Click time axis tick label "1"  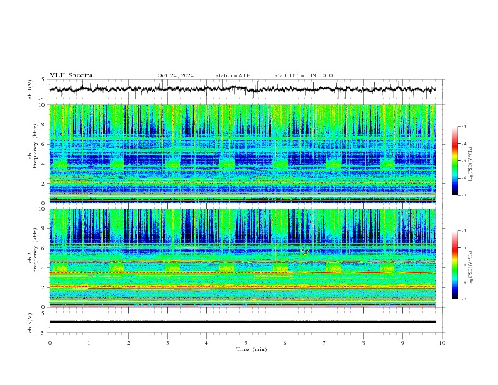(89, 343)
